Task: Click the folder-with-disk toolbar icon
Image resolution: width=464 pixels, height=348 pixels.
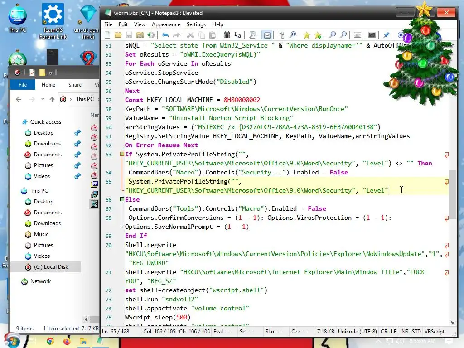Action: 140,35
